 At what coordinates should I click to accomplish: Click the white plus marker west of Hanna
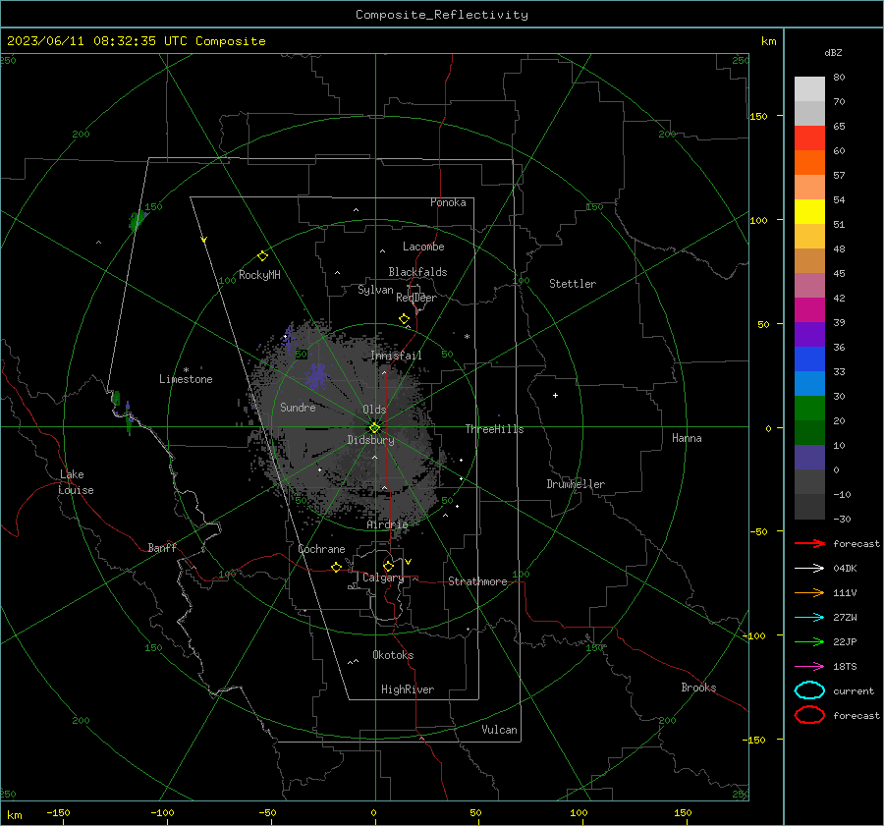coord(555,395)
